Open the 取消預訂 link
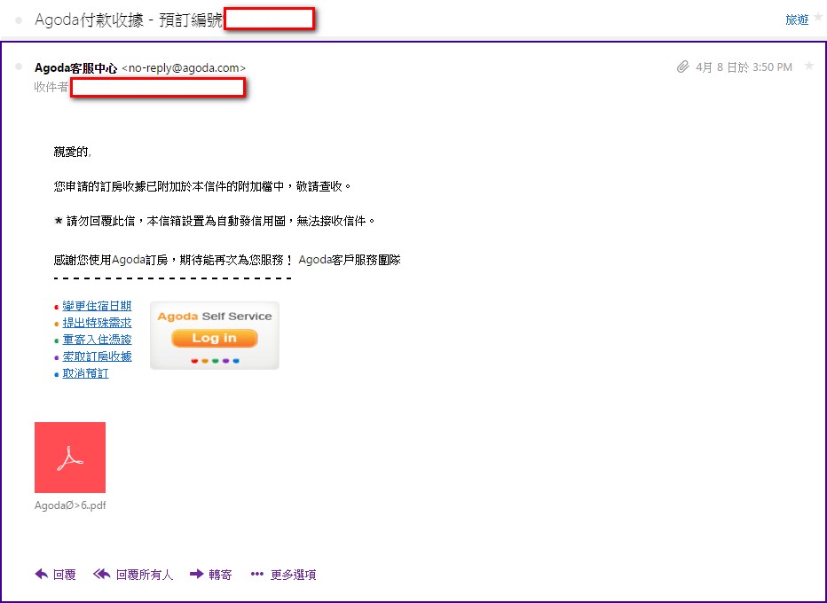The image size is (827, 603). [x=85, y=373]
